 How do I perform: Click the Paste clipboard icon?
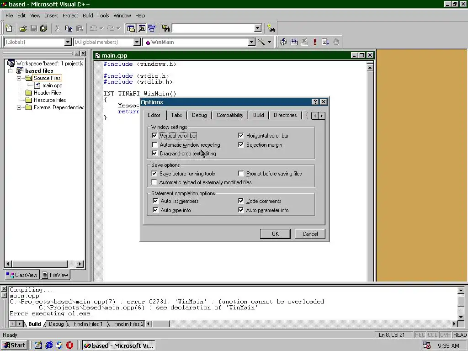point(80,28)
